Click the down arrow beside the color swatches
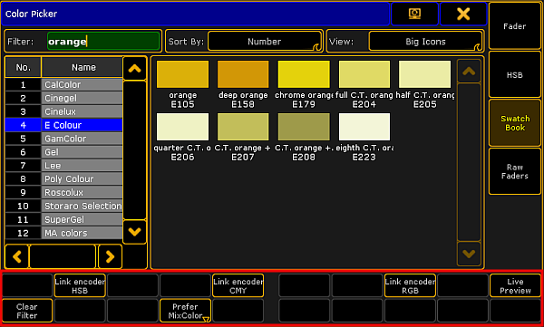The image size is (544, 327). (469, 254)
